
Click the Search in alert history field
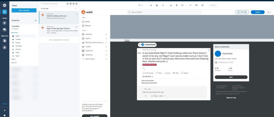click(53, 4)
